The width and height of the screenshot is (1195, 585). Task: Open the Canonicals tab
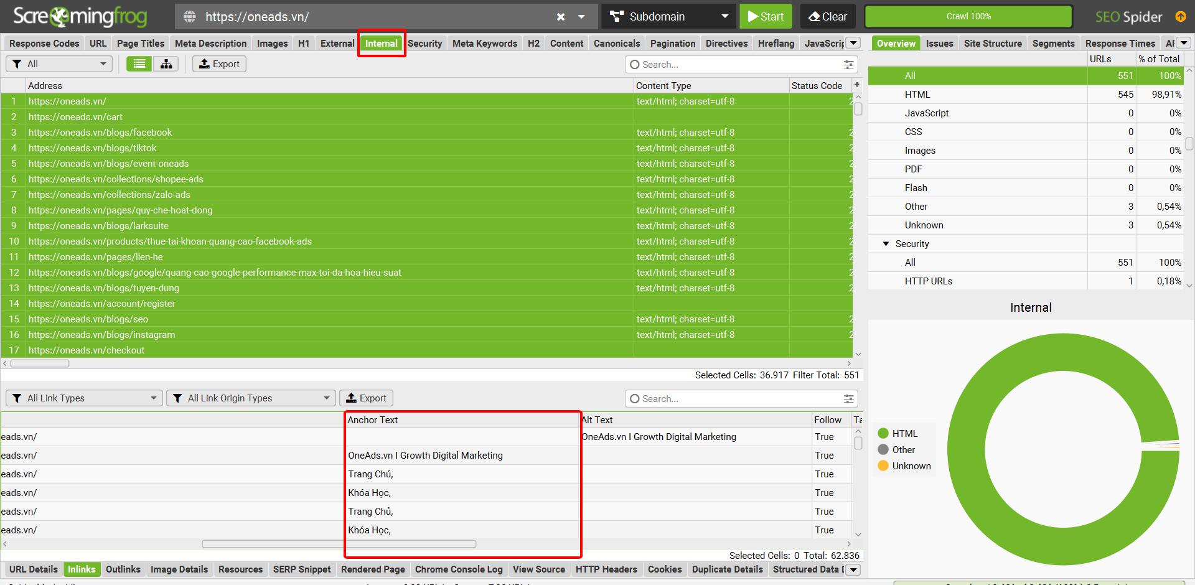coord(616,43)
